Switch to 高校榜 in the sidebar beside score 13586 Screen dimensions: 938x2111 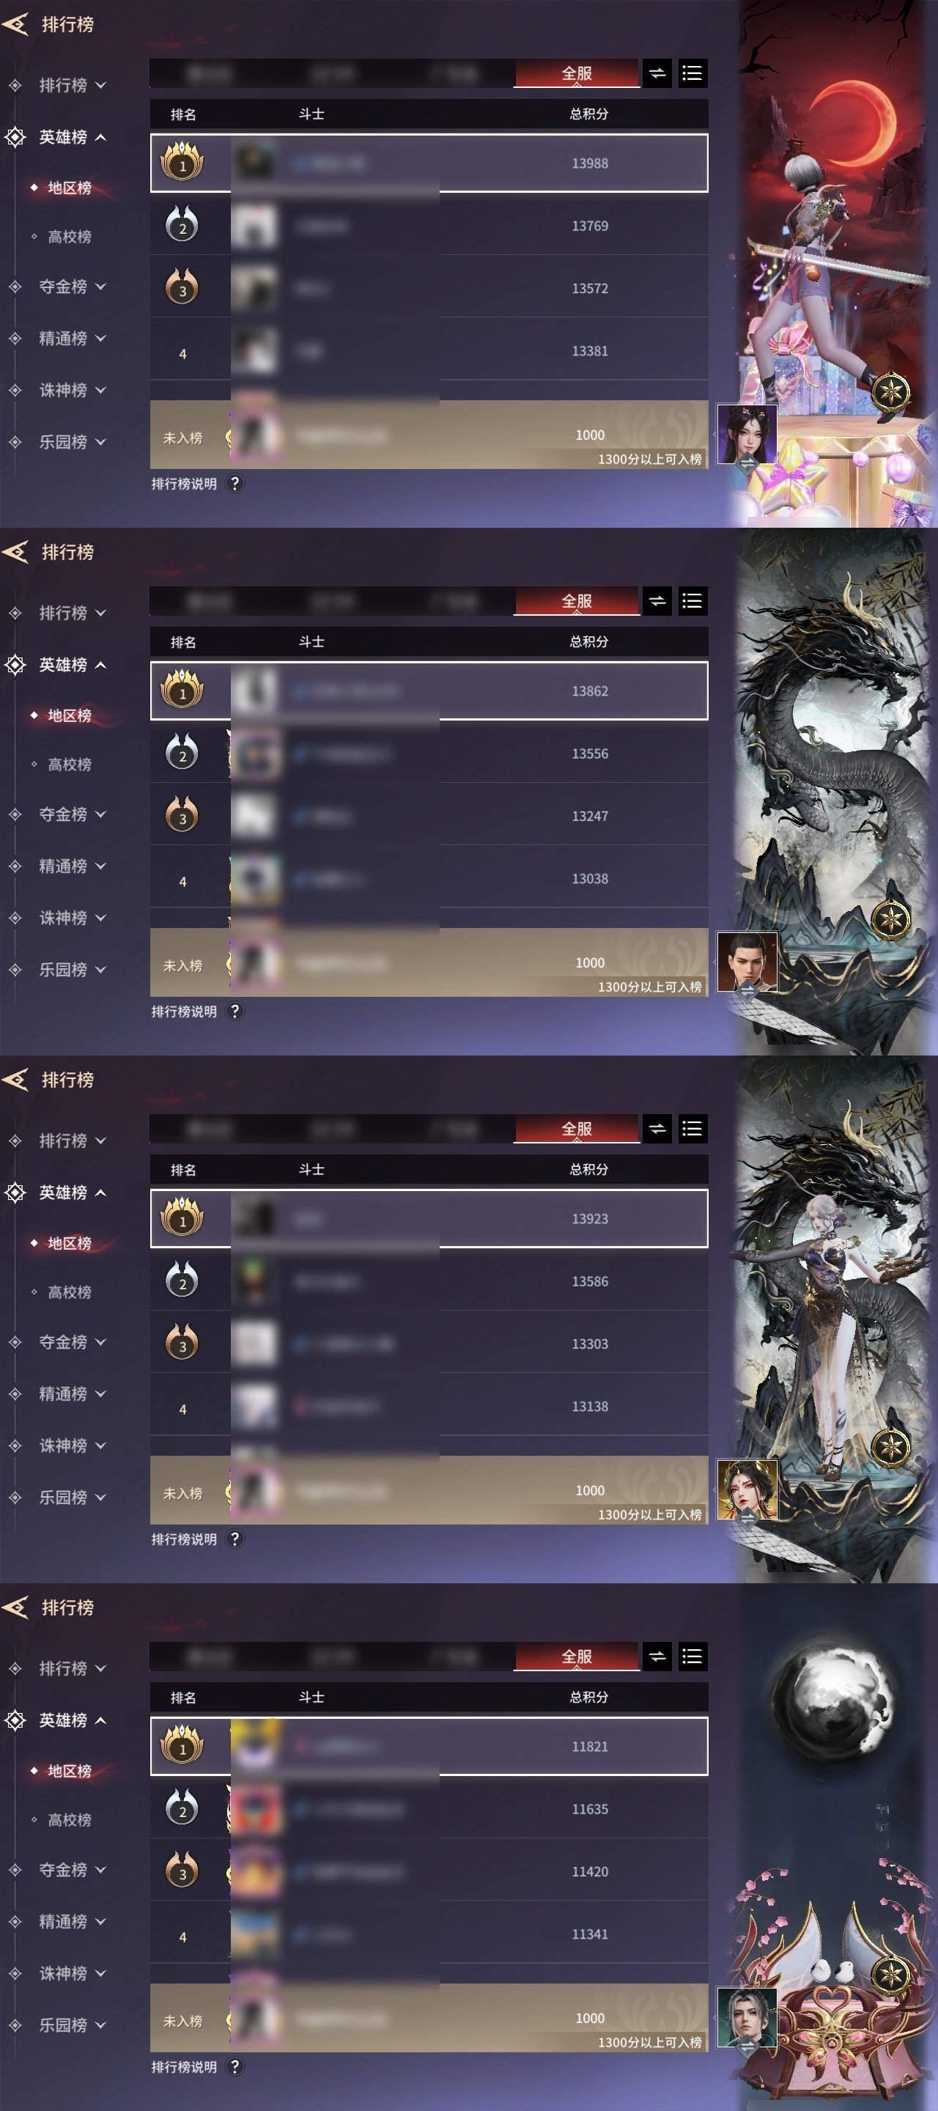click(69, 1292)
